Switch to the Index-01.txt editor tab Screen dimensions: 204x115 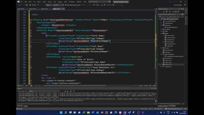click(44, 9)
